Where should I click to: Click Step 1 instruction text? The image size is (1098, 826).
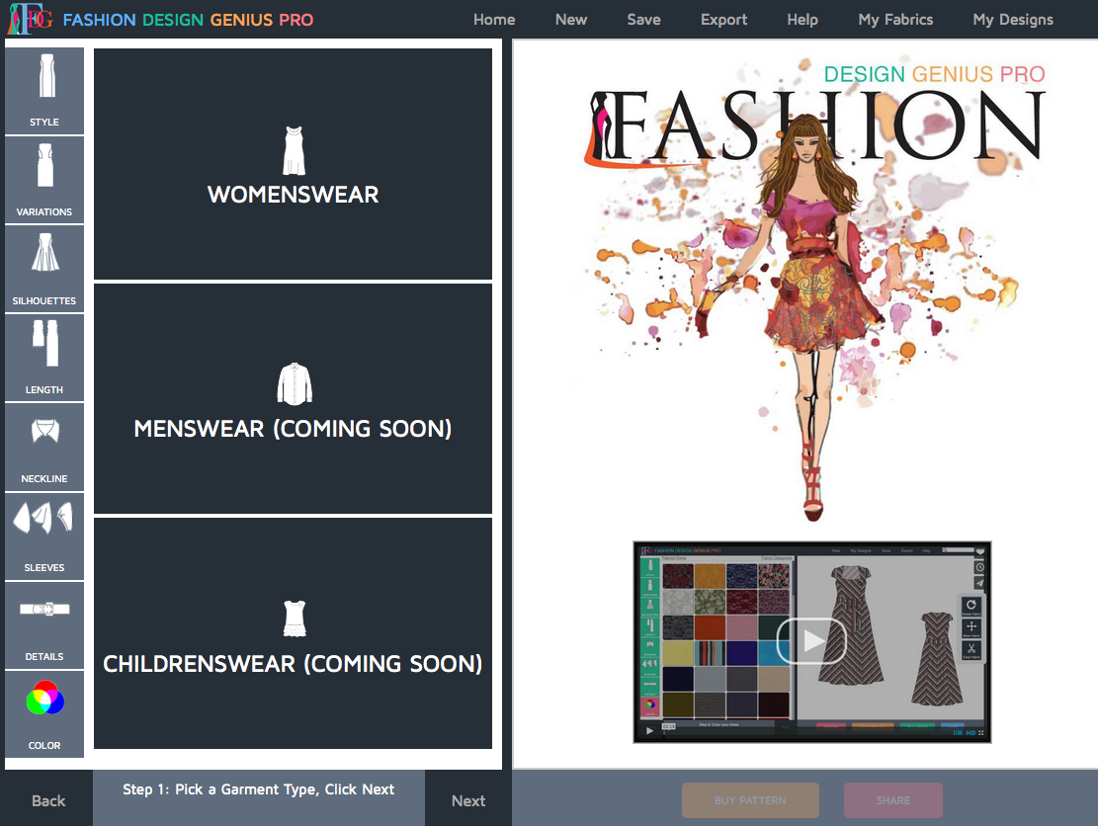tap(258, 789)
